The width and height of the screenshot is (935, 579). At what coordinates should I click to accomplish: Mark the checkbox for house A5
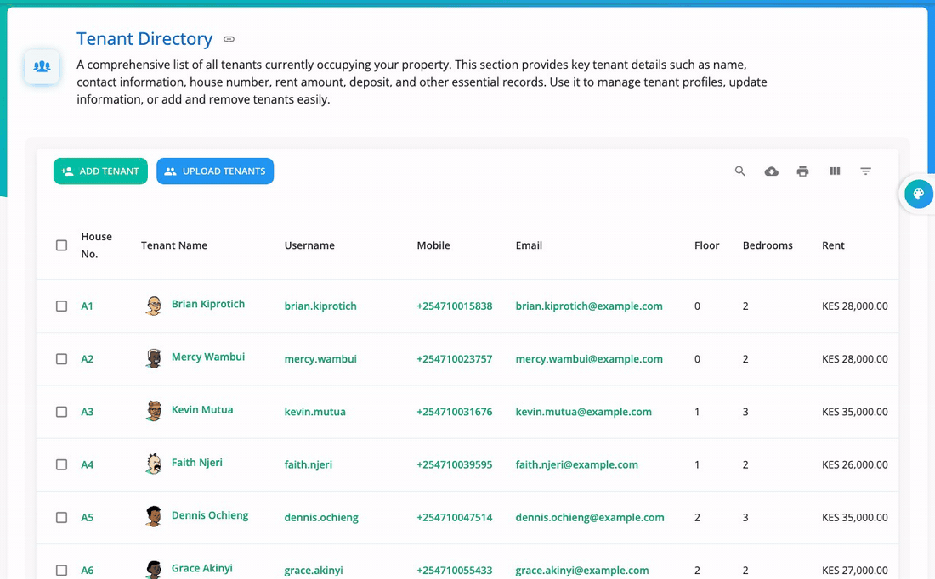pyautogui.click(x=61, y=518)
